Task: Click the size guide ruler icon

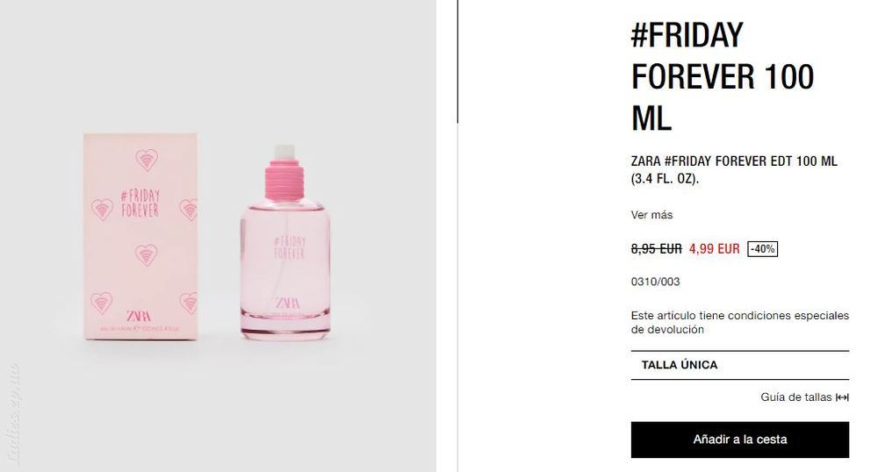Action: [842, 397]
